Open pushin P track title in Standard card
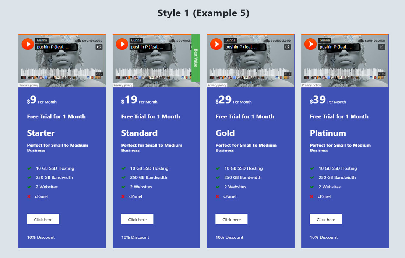Image resolution: width=405 pixels, height=258 pixels. tap(147, 47)
